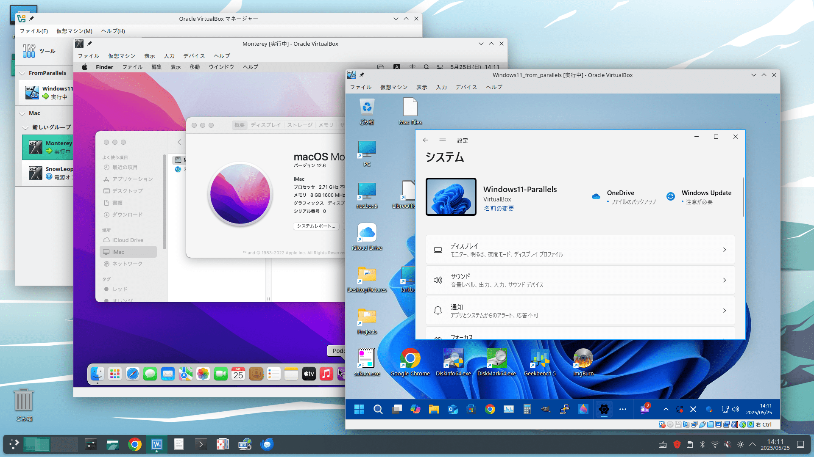This screenshot has width=814, height=457.
Task: Click the Apple menu logo in Monterey VM
Action: coord(84,67)
